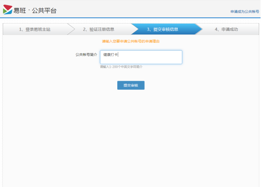Click the blue header divider line
The width and height of the screenshot is (261, 187).
(x=130, y=17)
